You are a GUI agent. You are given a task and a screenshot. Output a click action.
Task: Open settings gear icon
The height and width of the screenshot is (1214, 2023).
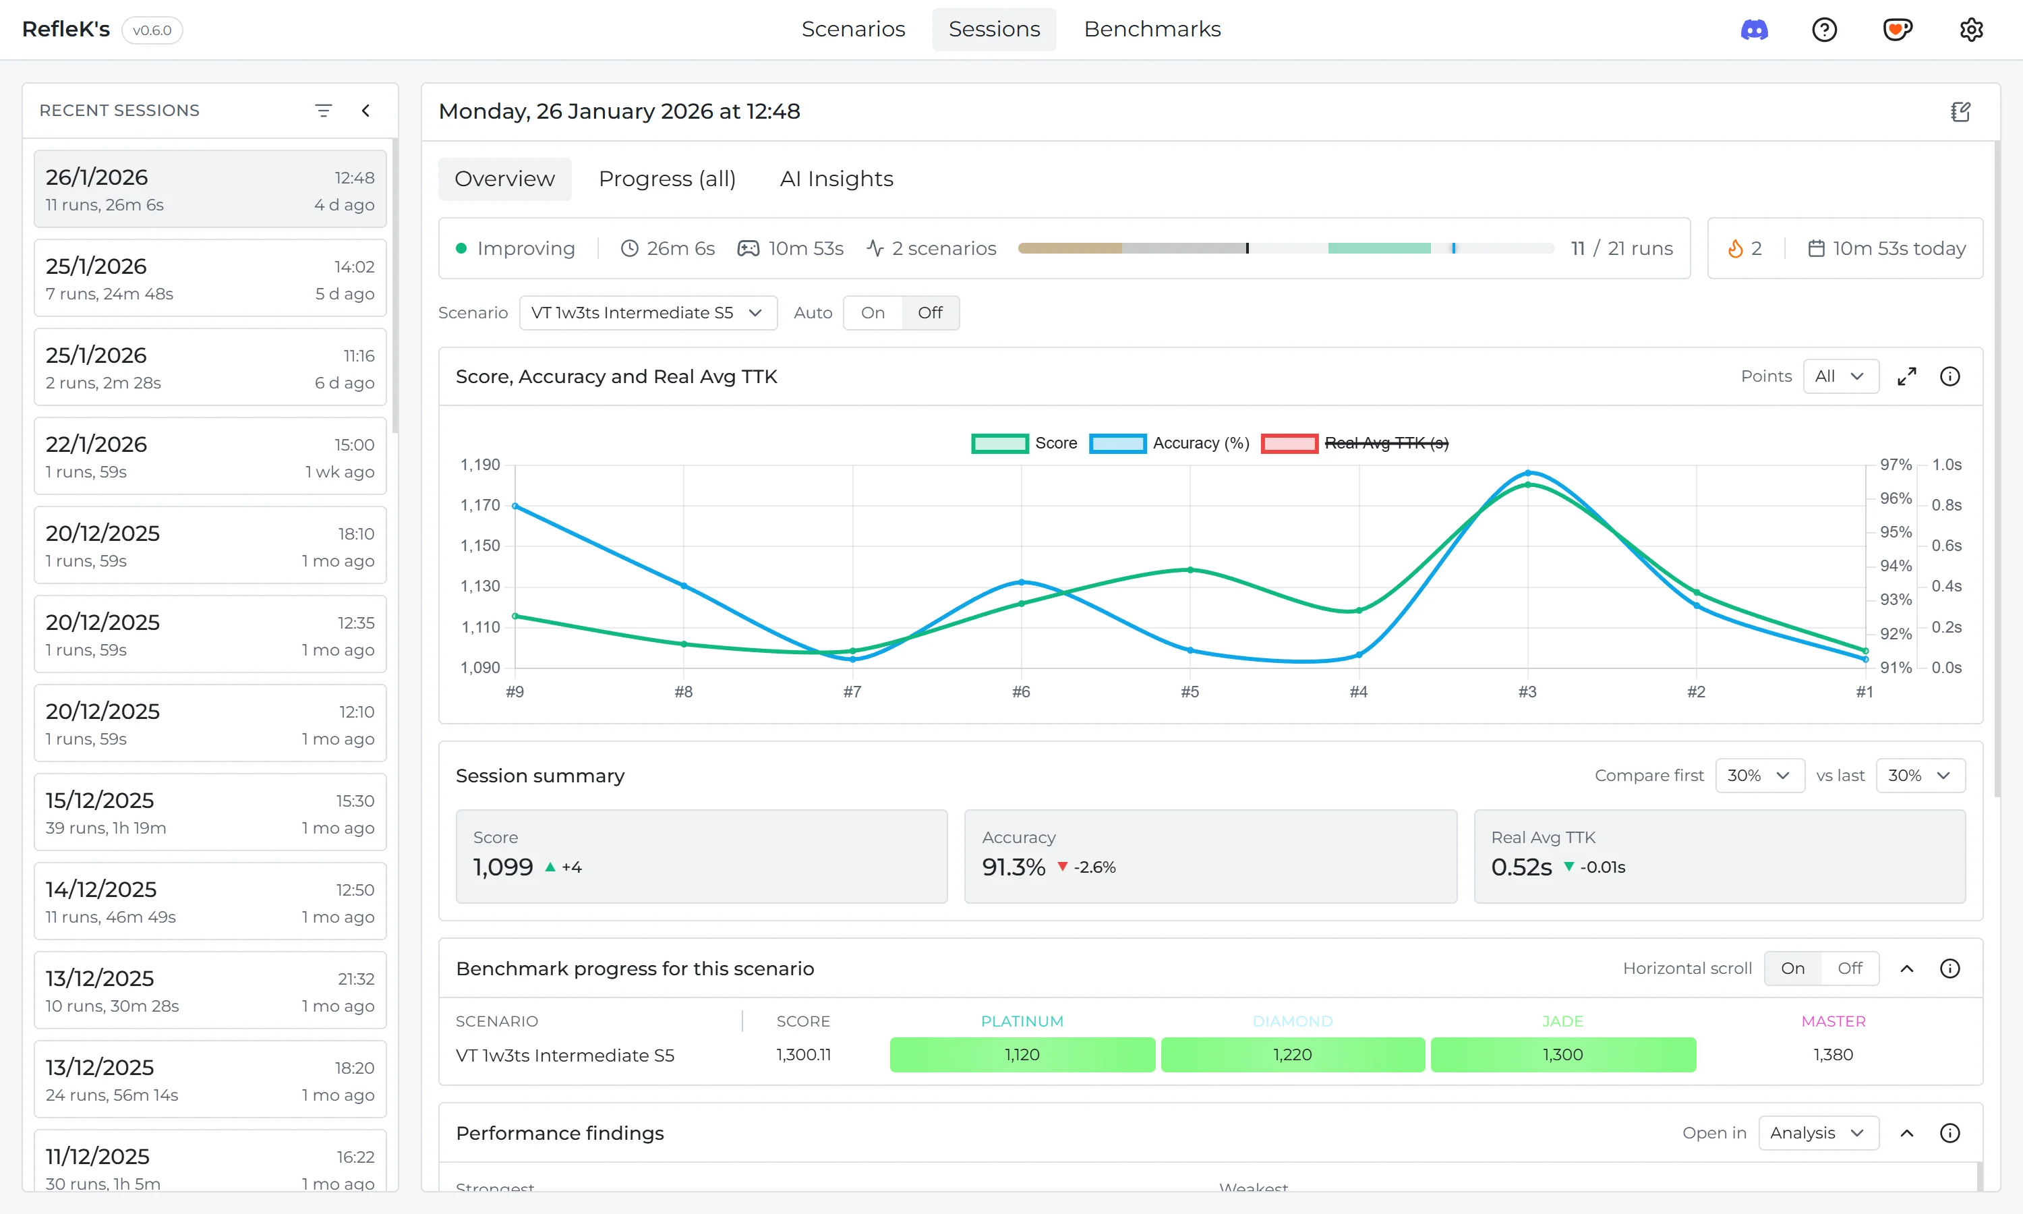[1970, 30]
